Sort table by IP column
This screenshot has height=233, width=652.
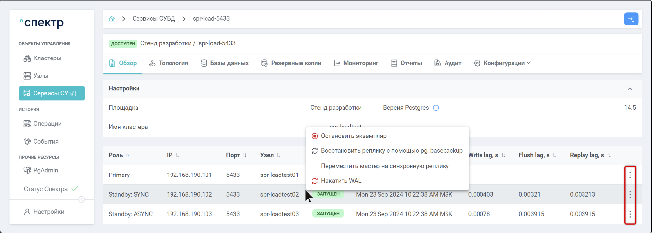click(177, 155)
